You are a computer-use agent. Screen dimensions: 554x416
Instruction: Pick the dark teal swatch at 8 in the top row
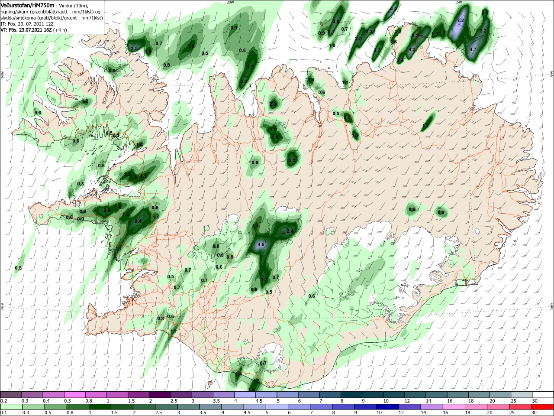[351, 394]
